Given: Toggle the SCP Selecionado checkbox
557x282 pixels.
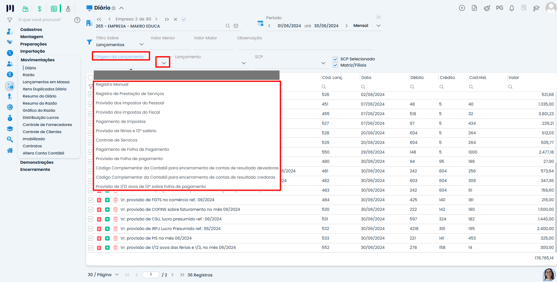Looking at the screenshot, I should point(335,59).
